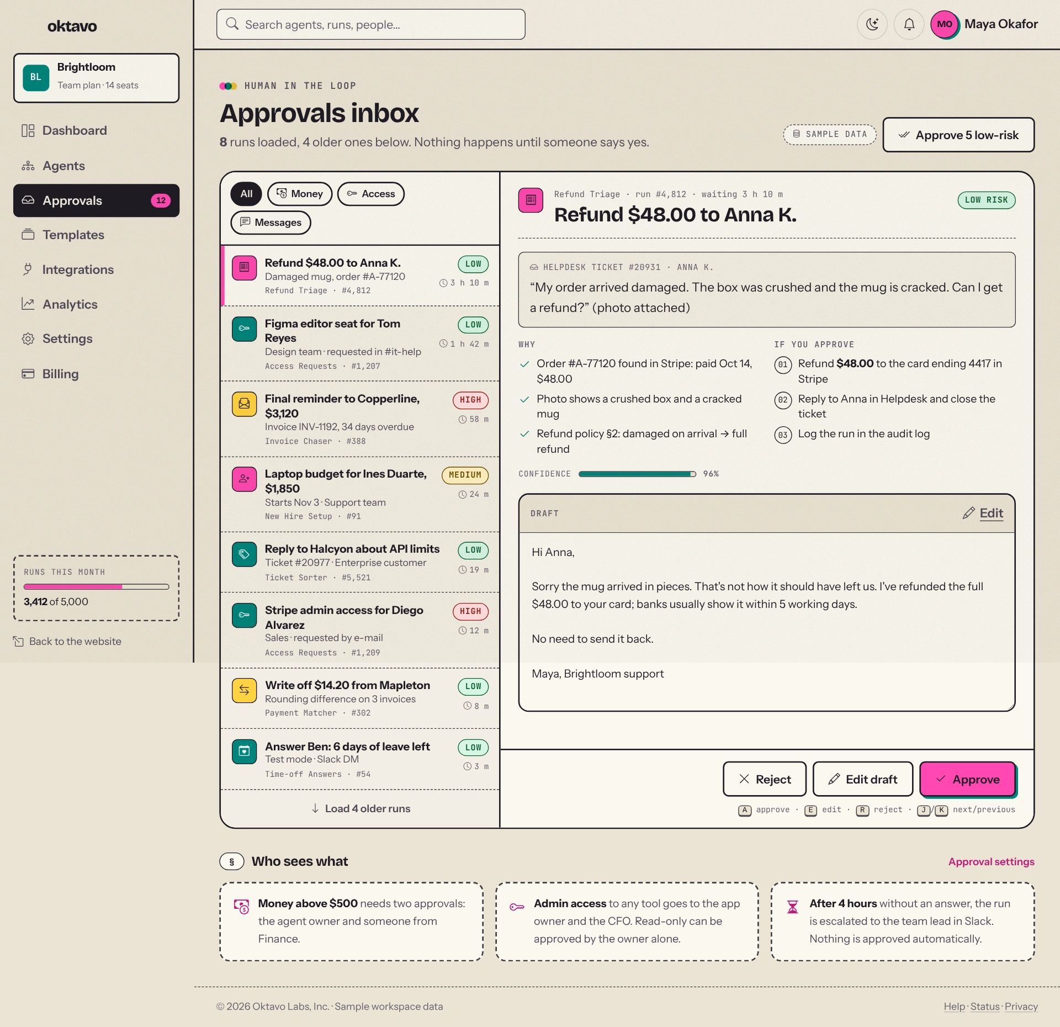Click the Edit draft button
This screenshot has width=1060, height=1027.
pos(863,779)
